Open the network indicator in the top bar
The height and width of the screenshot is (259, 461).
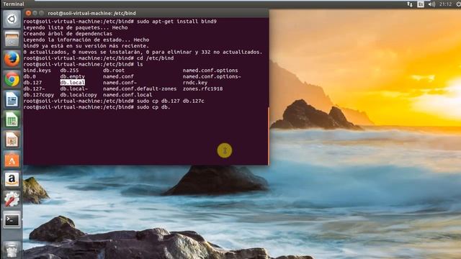(x=410, y=4)
